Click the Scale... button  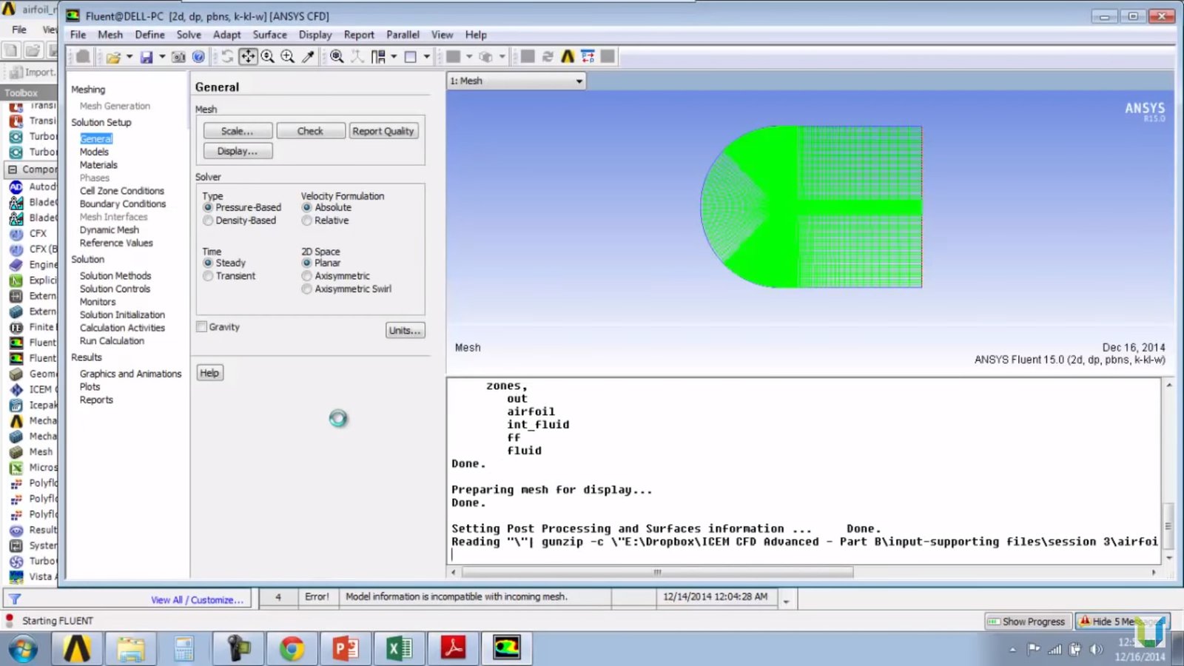coord(238,131)
